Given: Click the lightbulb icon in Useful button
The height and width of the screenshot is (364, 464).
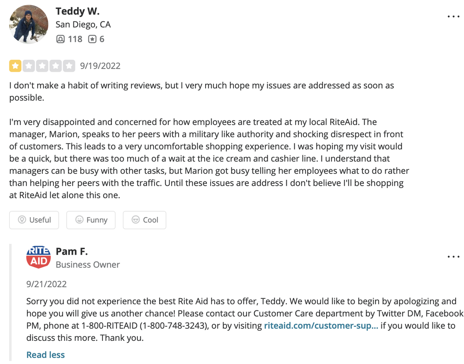Looking at the screenshot, I should pos(22,220).
